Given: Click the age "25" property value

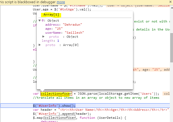Looking at the screenshot, I should pos(59,29).
